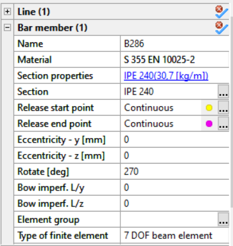Click magenta end point release marker
The image size is (233, 246).
209,124
